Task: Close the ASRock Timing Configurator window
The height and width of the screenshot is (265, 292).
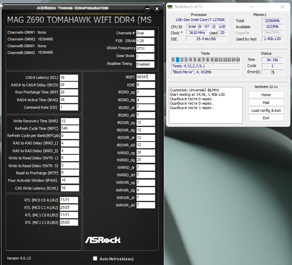Action: pyautogui.click(x=157, y=8)
